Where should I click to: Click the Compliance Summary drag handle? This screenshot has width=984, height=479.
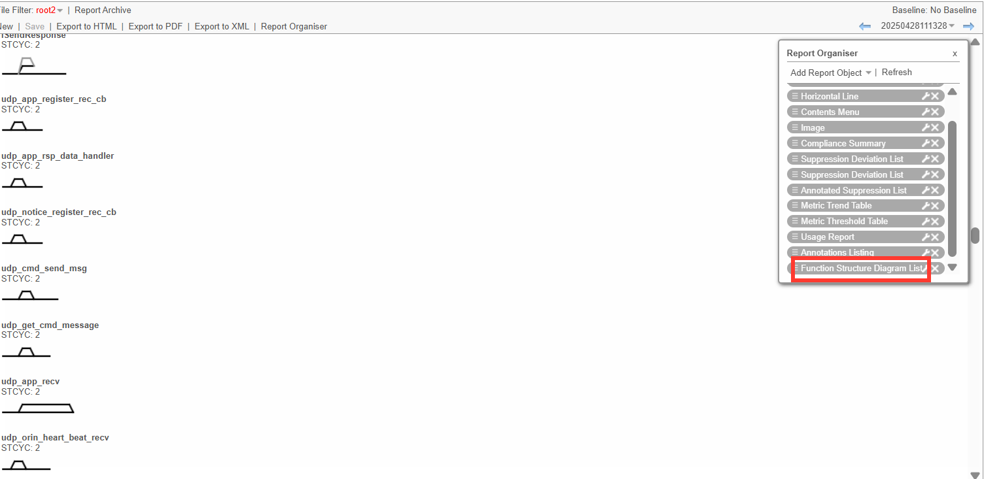point(795,143)
